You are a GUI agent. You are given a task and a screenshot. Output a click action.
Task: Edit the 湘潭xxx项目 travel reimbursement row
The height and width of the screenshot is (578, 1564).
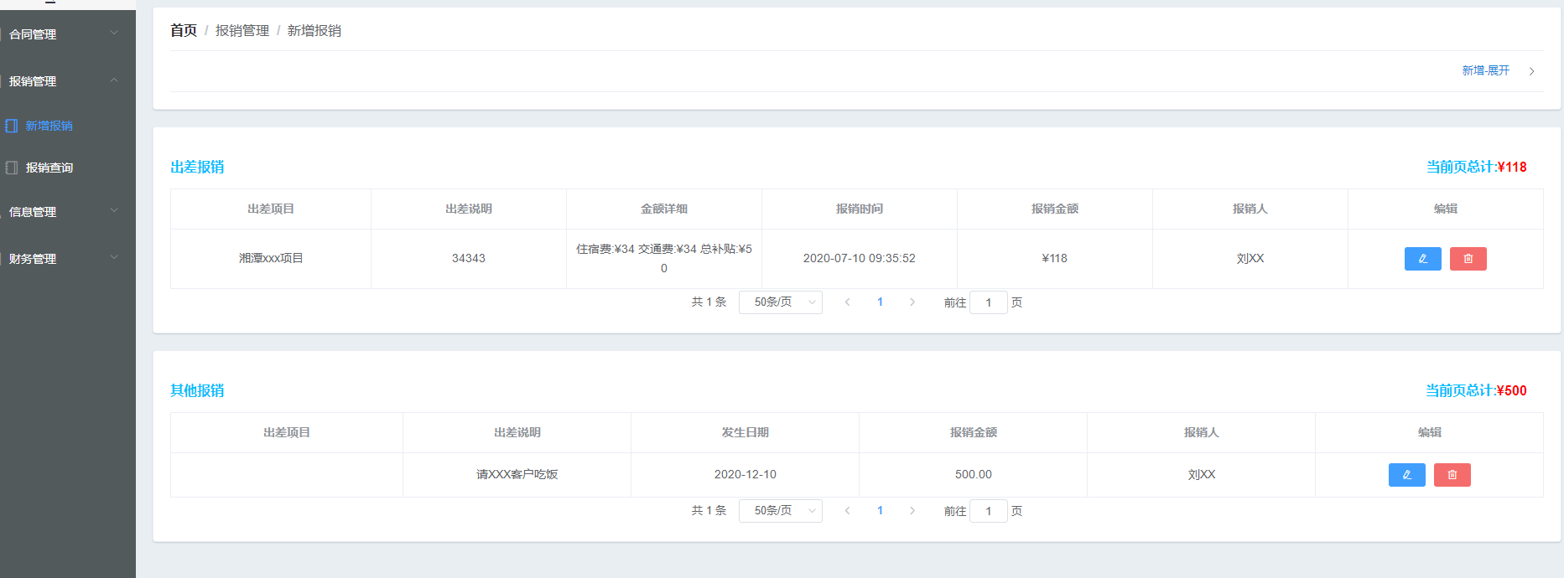coord(1422,259)
